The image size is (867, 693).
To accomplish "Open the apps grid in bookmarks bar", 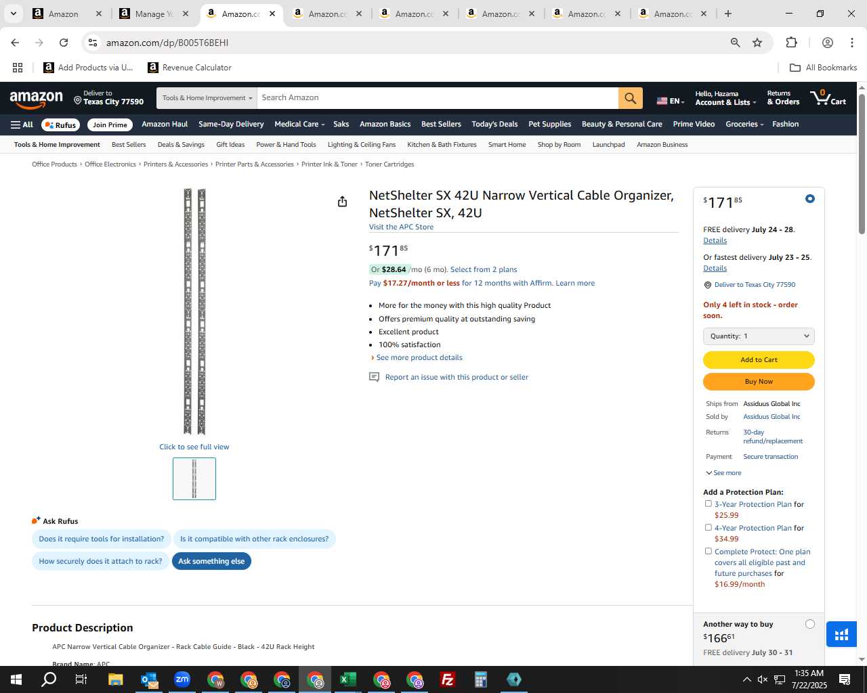I will coord(18,68).
